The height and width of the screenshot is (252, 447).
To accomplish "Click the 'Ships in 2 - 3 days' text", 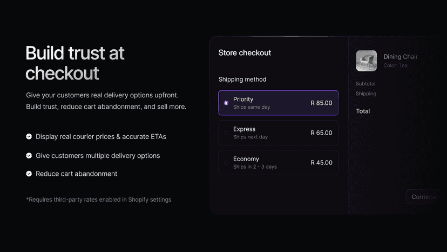I will click(255, 167).
